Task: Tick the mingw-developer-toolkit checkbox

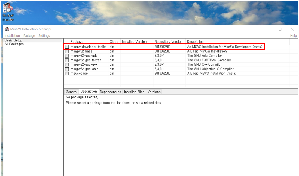Action: (67, 47)
